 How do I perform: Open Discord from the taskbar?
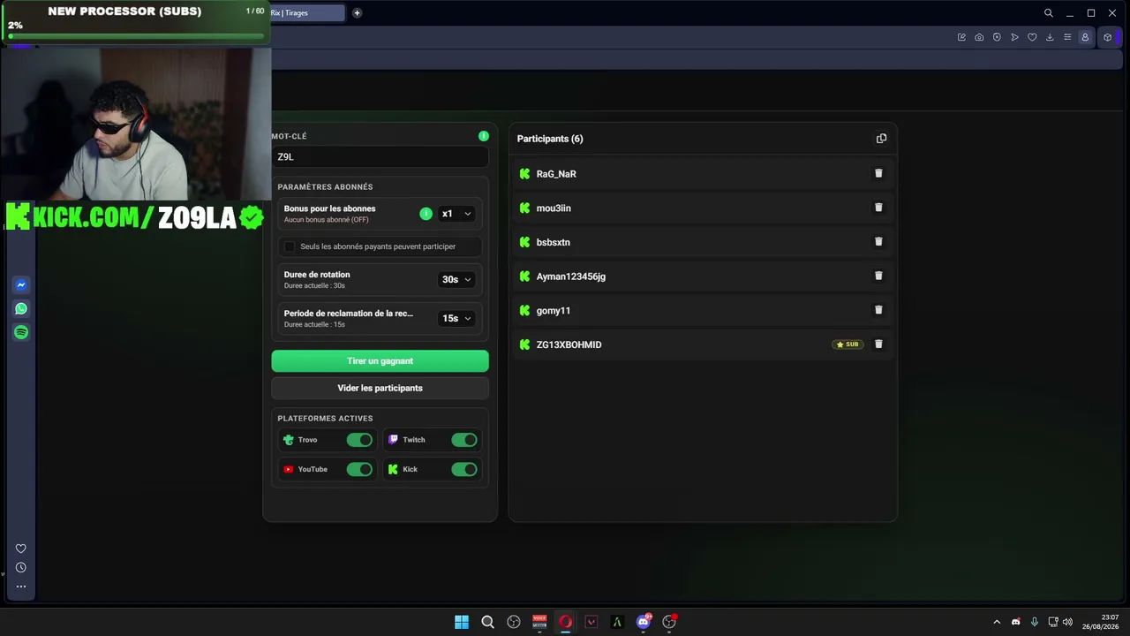pyautogui.click(x=644, y=622)
